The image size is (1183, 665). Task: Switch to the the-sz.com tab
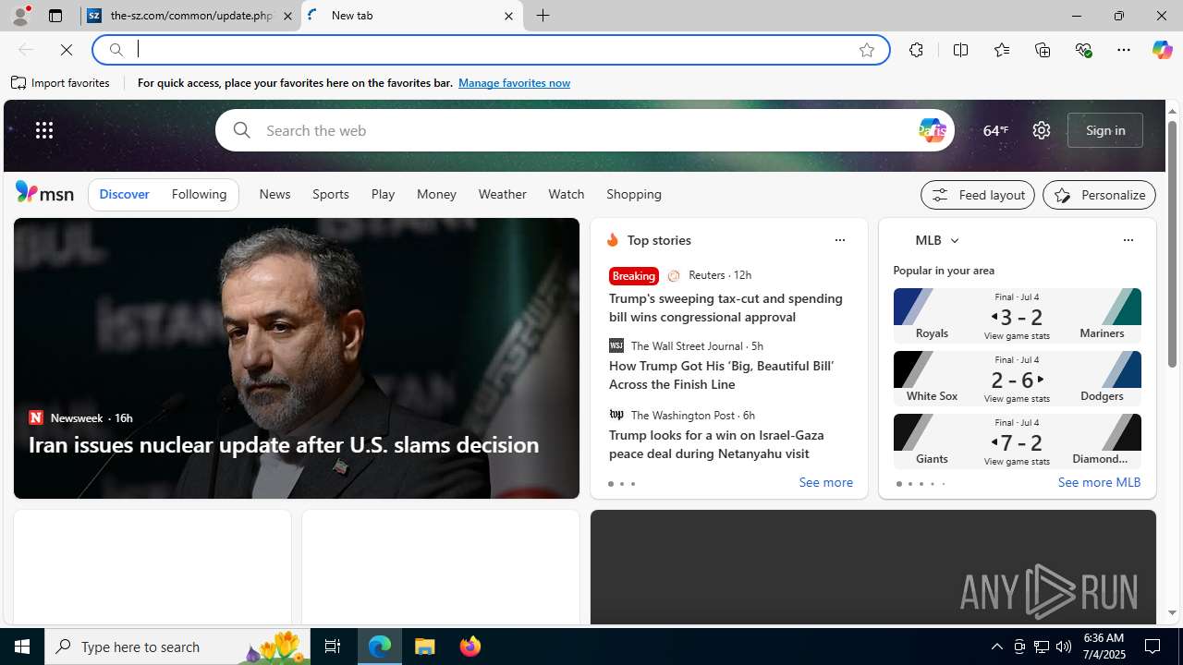coord(190,16)
